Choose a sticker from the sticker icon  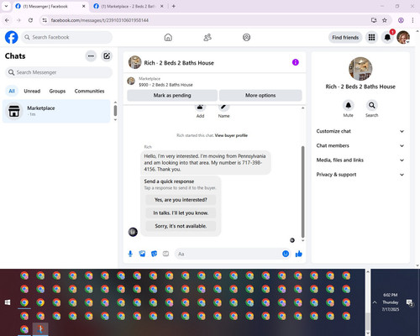point(154,254)
